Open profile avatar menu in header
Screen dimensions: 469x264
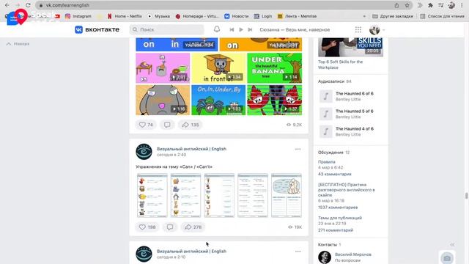pyautogui.click(x=377, y=29)
